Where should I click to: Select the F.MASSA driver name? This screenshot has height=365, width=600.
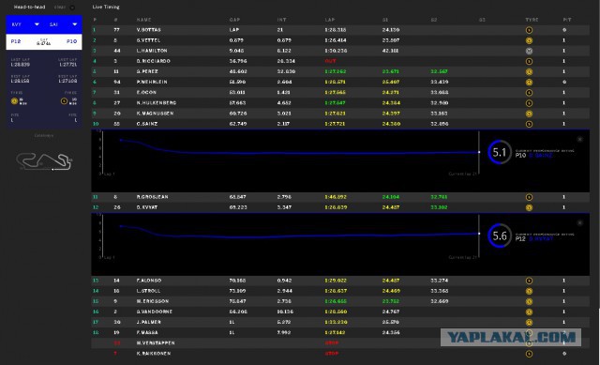(147, 332)
